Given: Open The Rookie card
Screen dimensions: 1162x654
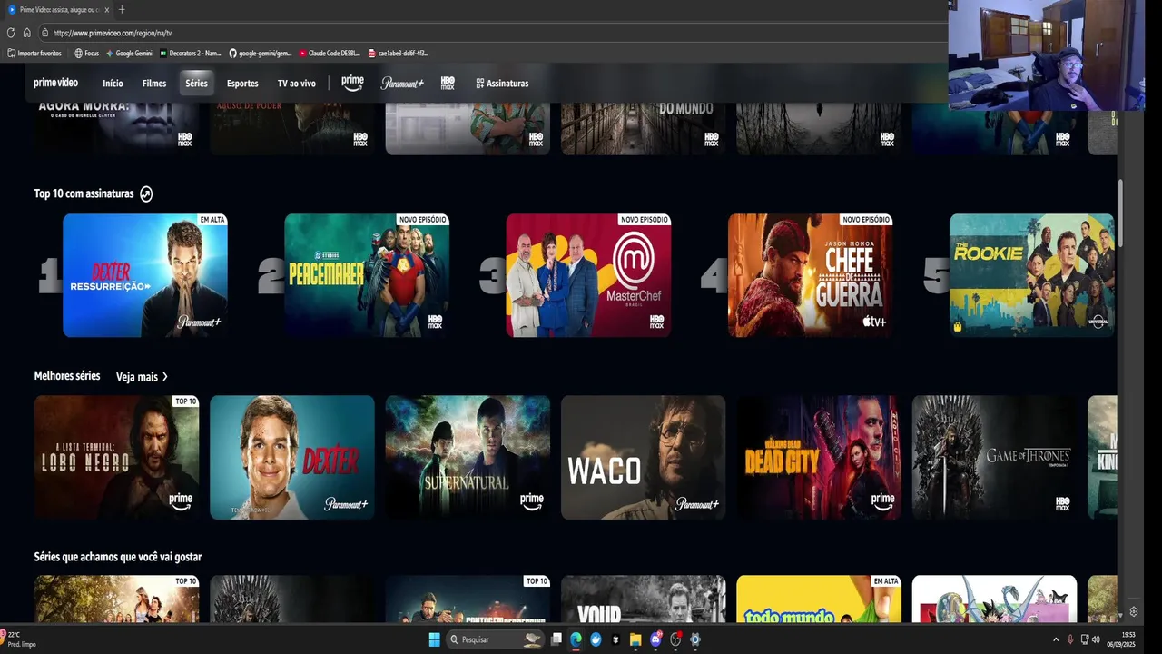Looking at the screenshot, I should click(x=1032, y=275).
